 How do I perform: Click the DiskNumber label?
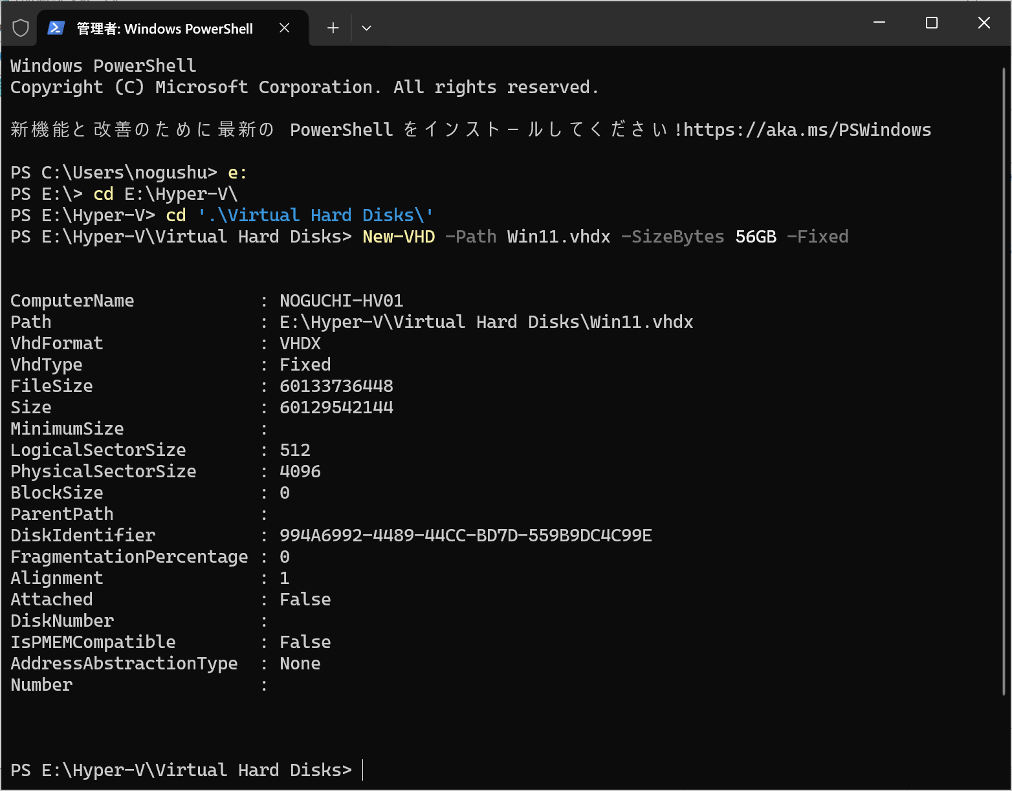[62, 621]
